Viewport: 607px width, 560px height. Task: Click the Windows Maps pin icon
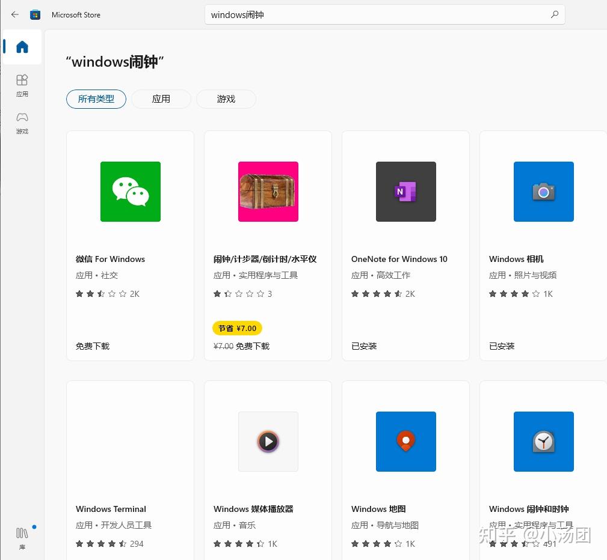pyautogui.click(x=406, y=441)
